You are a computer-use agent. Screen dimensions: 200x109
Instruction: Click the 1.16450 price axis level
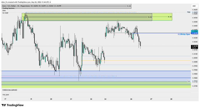(x=195, y=26)
